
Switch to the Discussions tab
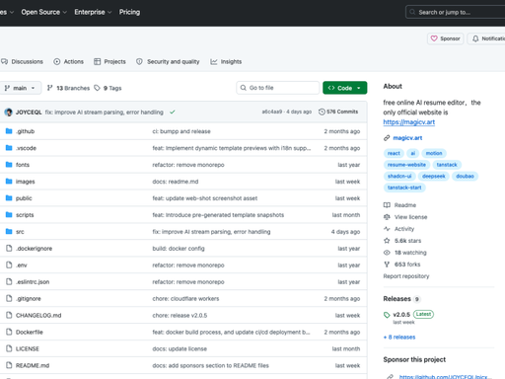click(x=23, y=61)
